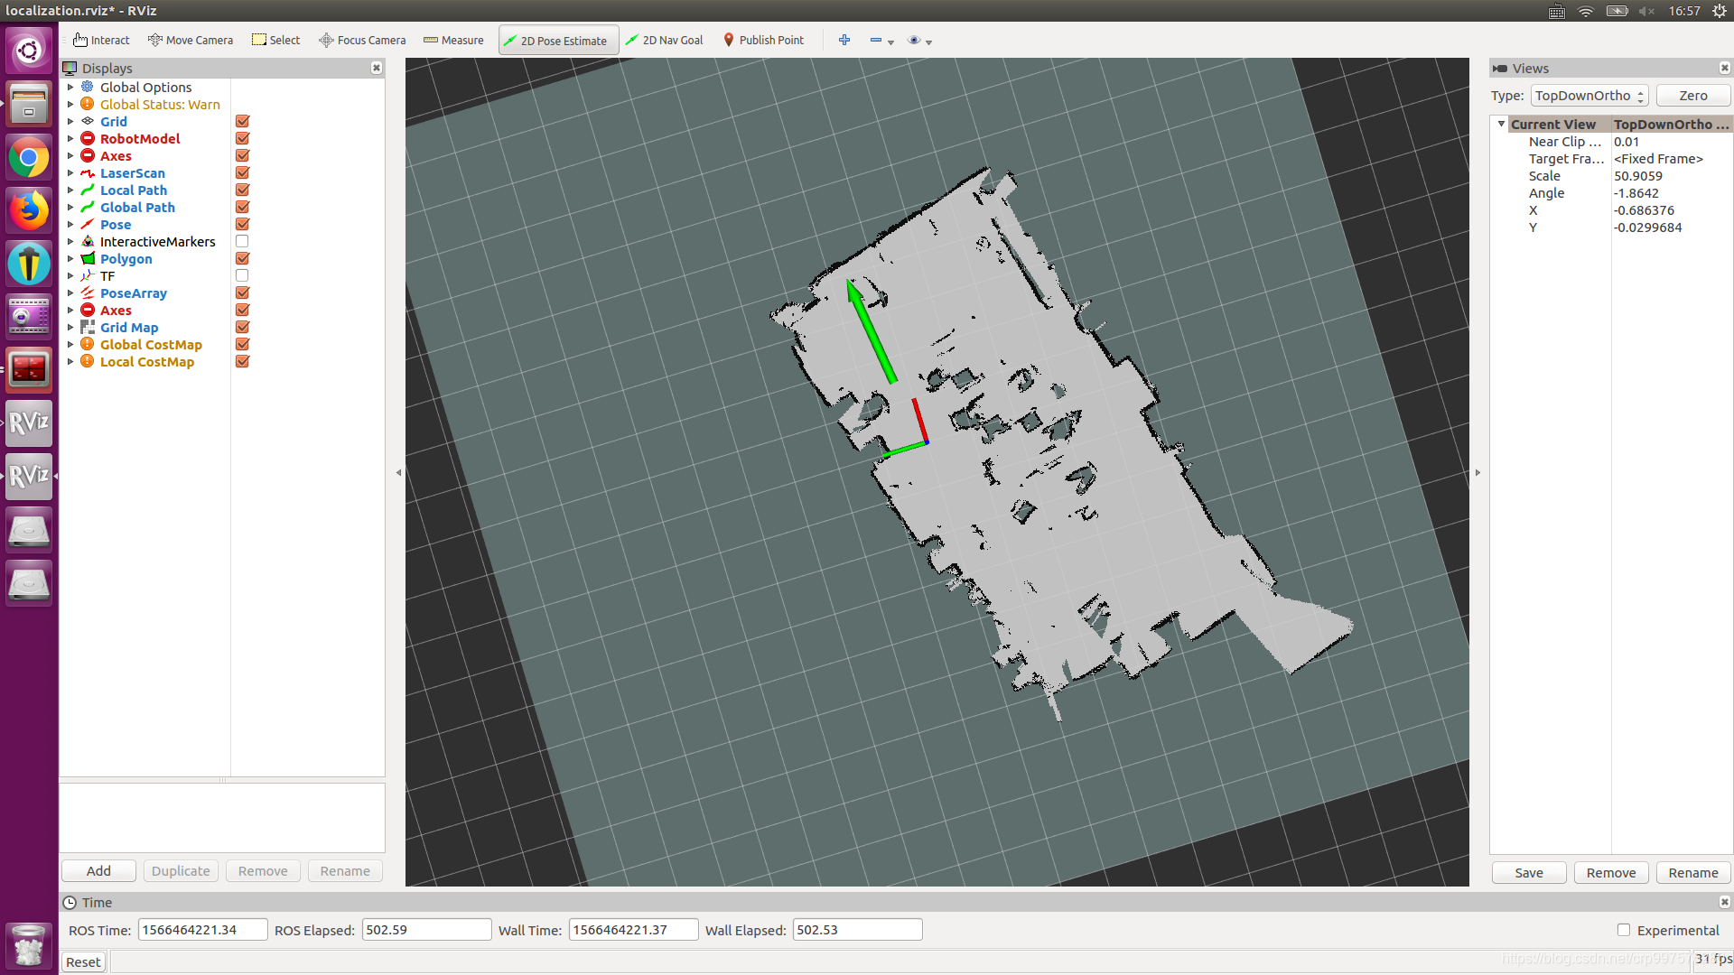Enable the TF display checkbox
The image size is (1734, 975).
(x=242, y=275)
